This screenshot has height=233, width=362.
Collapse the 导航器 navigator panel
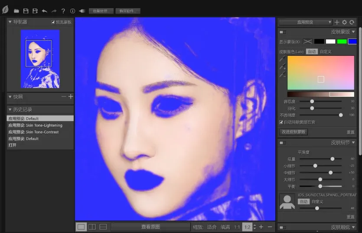[x=10, y=22]
